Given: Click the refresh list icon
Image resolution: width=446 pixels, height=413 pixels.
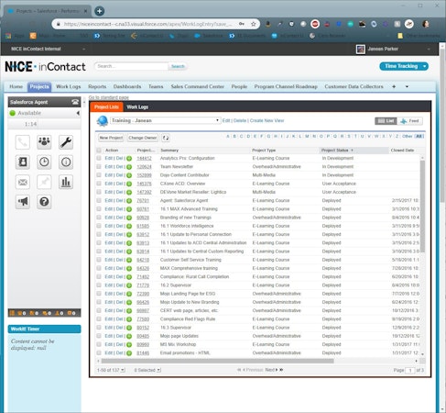Looking at the screenshot, I should 166,138.
